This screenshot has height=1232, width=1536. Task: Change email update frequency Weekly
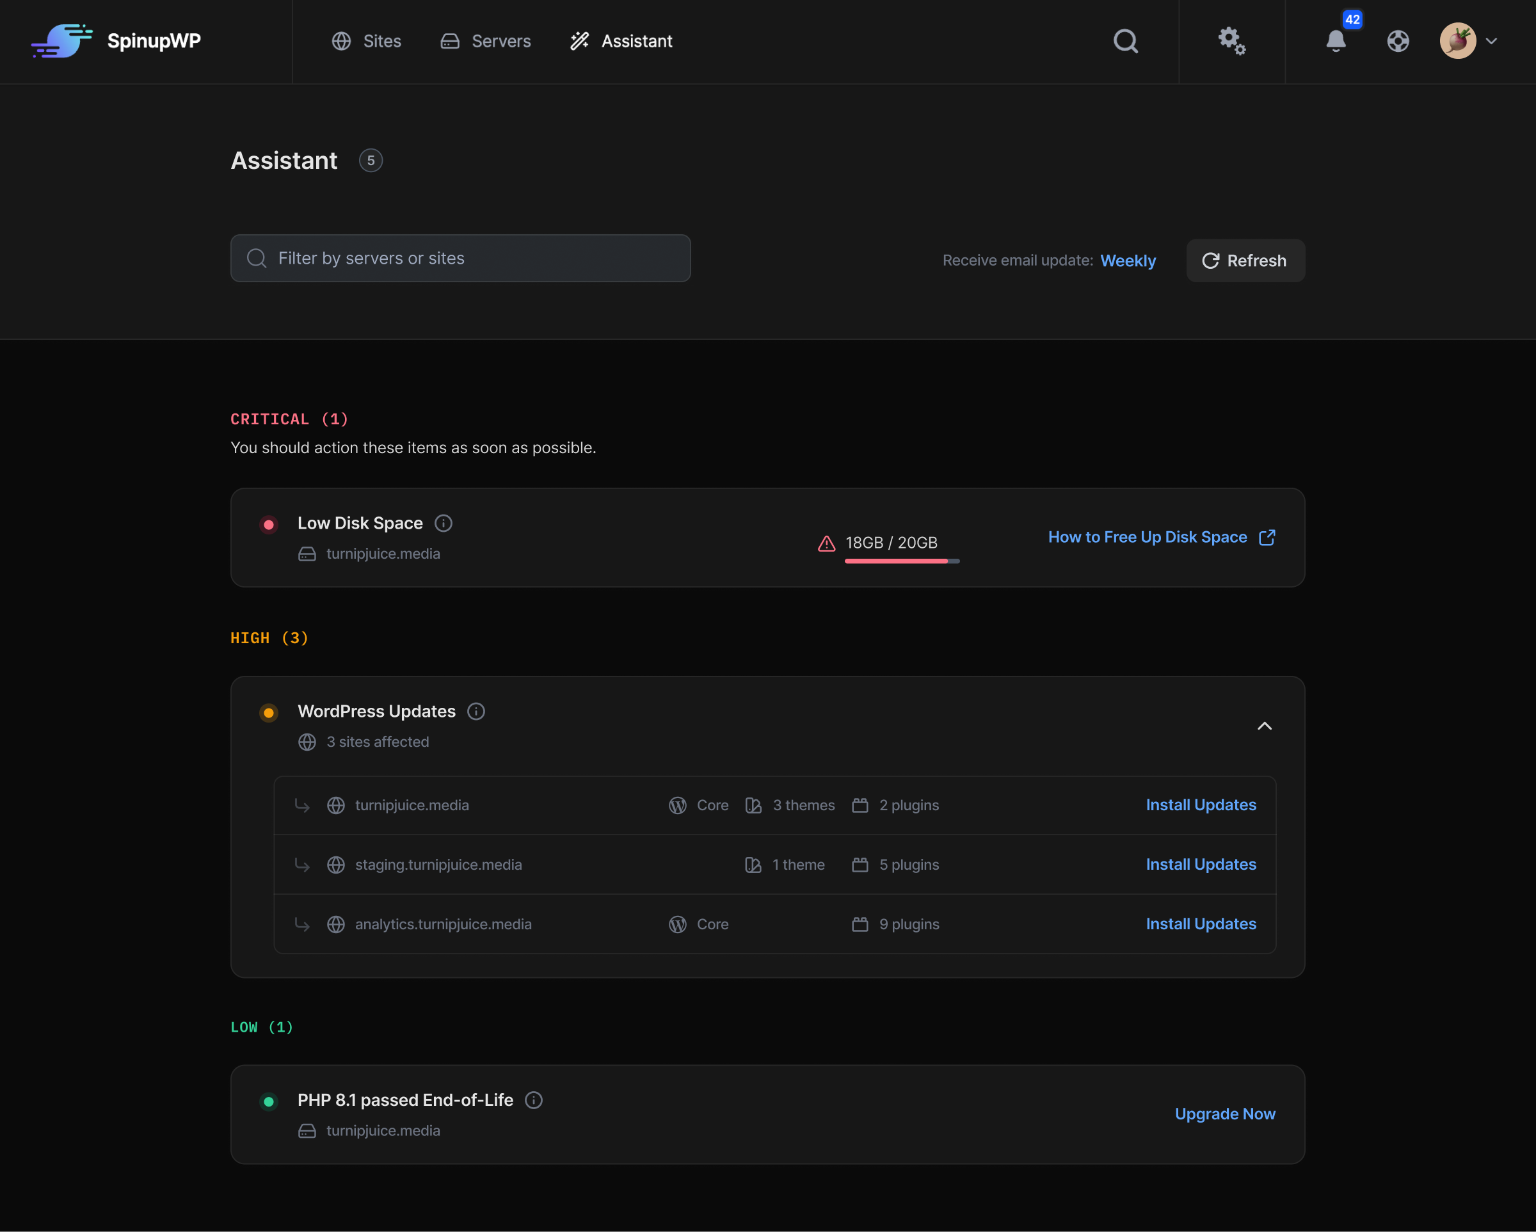[1128, 260]
